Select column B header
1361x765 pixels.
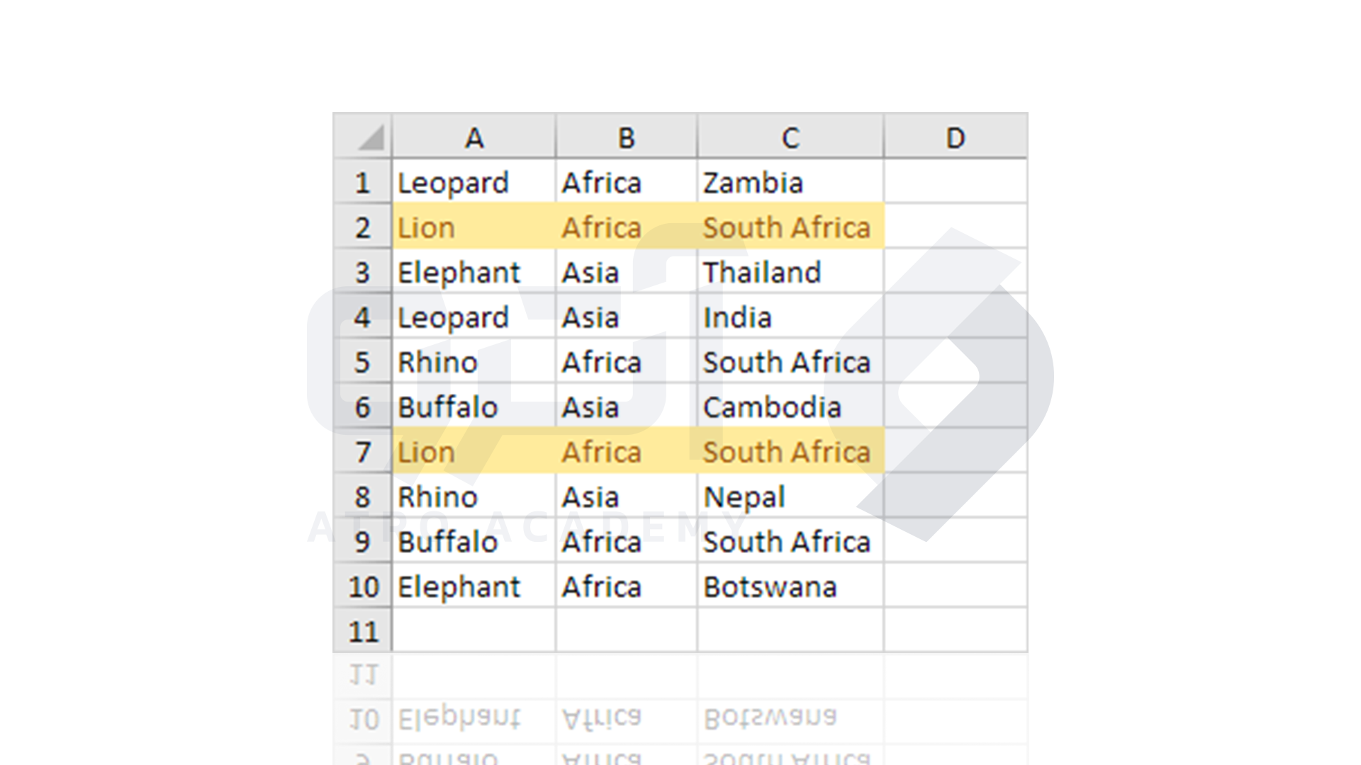(x=627, y=137)
